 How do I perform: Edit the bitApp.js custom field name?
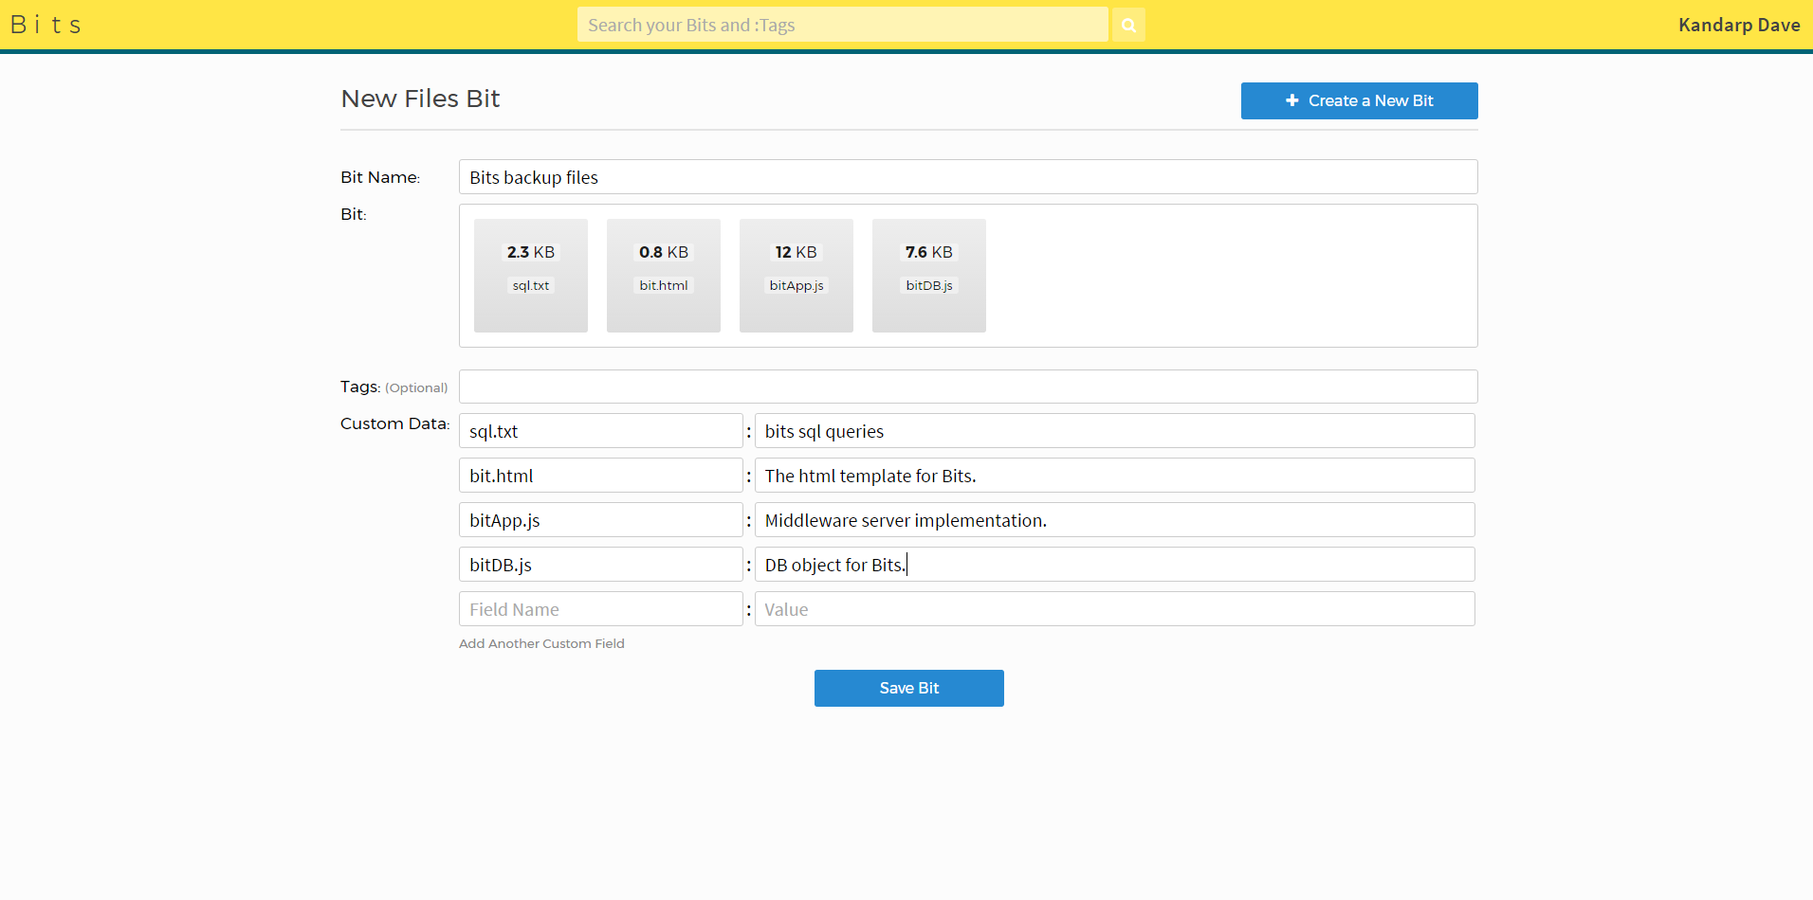coord(601,520)
